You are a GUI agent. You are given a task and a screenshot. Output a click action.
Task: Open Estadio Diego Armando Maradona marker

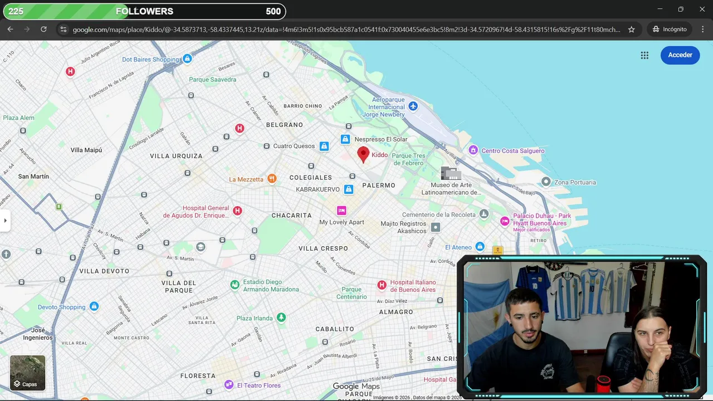(x=235, y=285)
